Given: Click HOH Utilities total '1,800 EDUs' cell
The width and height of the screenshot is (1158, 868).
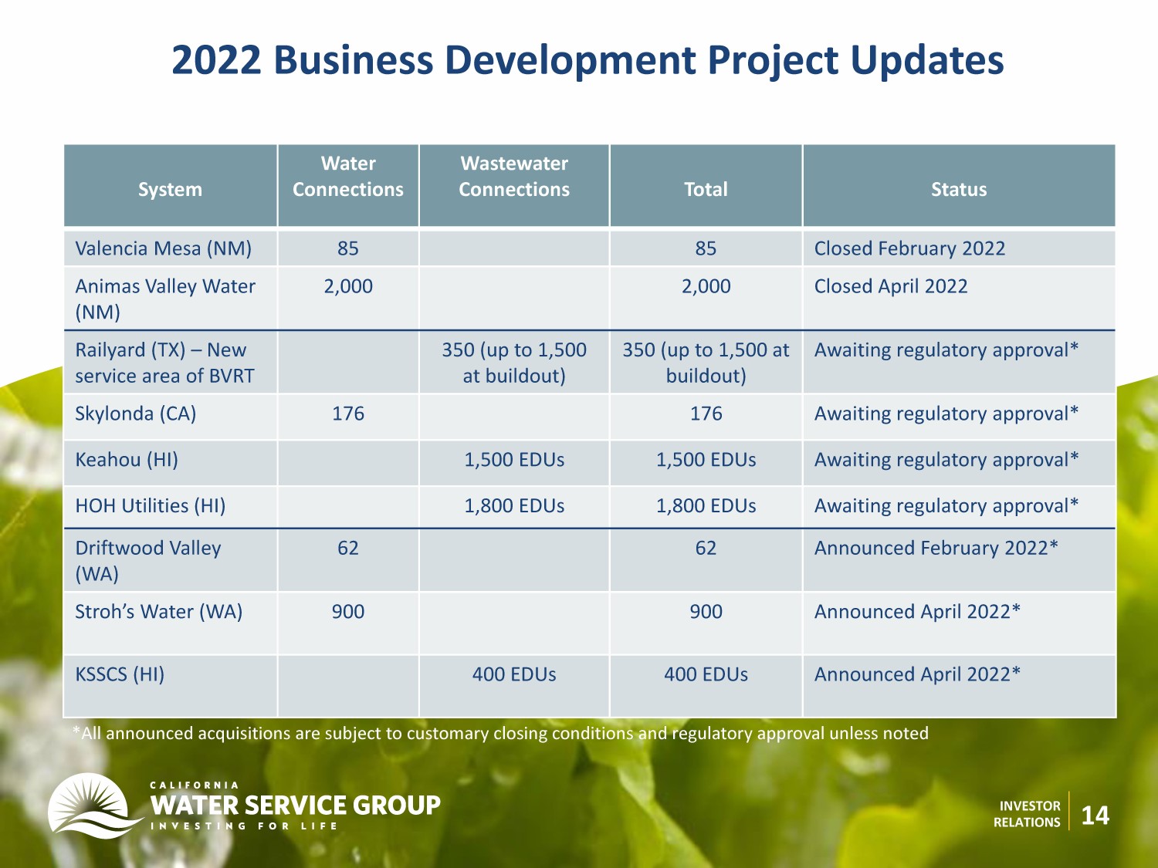Looking at the screenshot, I should coord(706,506).
